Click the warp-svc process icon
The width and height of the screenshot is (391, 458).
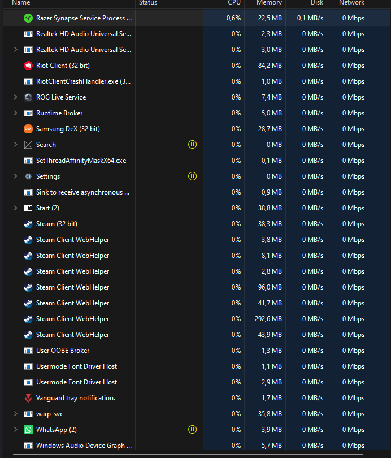28,414
